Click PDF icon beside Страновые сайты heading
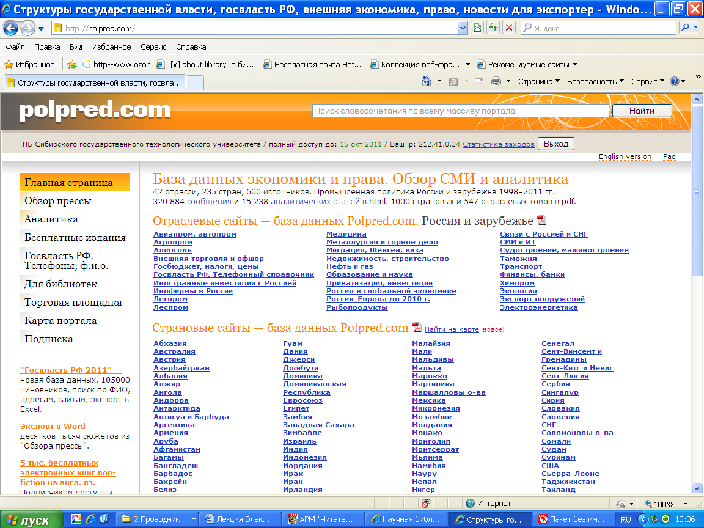 (417, 328)
